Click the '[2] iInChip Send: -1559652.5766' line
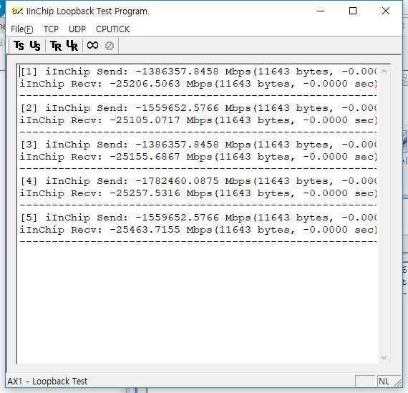This screenshot has width=408, height=393. tap(198, 108)
